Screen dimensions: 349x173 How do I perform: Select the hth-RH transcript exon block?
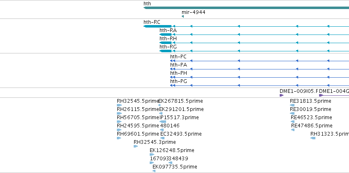pos(166,43)
